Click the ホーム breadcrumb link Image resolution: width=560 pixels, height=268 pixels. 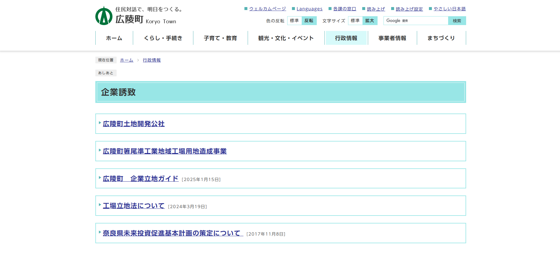(x=127, y=60)
